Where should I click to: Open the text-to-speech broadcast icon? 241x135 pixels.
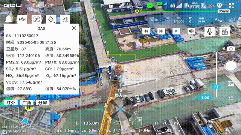[224, 31]
